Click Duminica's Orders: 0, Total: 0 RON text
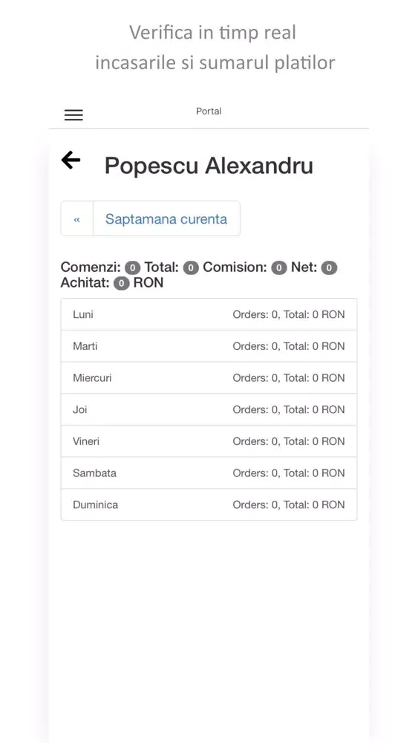 [x=289, y=505]
